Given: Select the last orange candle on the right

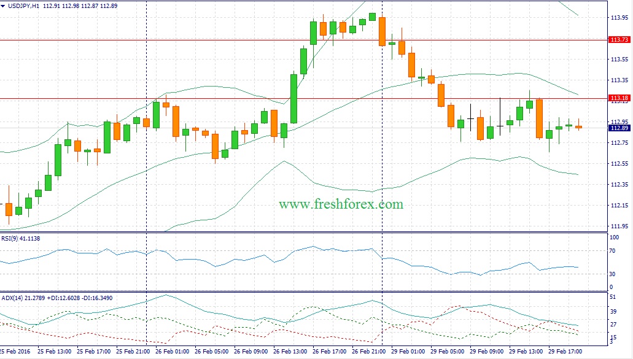Looking at the screenshot, I should pyautogui.click(x=578, y=127).
